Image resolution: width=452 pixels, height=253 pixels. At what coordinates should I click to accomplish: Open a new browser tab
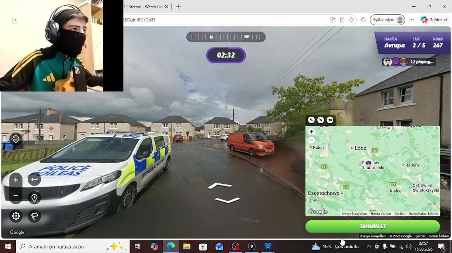(x=178, y=7)
